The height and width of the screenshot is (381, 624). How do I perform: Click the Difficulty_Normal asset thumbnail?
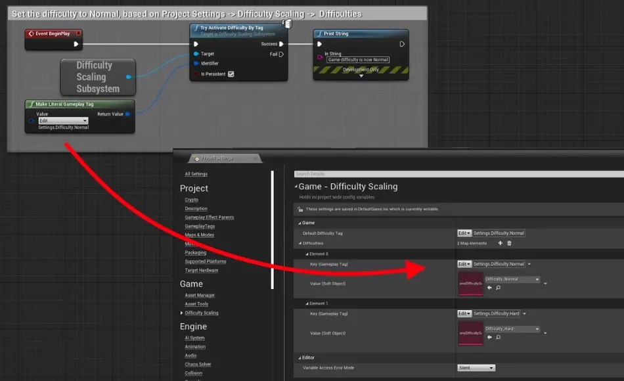(470, 284)
